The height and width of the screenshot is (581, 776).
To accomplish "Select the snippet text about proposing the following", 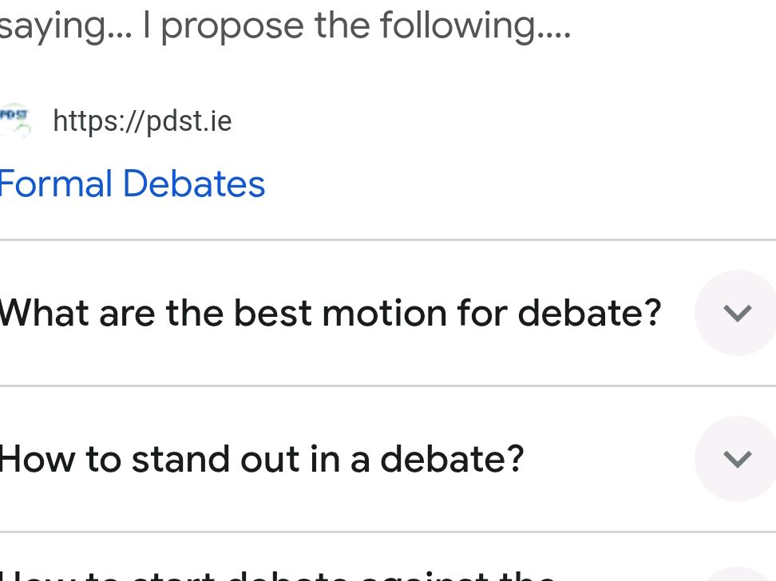I will (x=286, y=25).
